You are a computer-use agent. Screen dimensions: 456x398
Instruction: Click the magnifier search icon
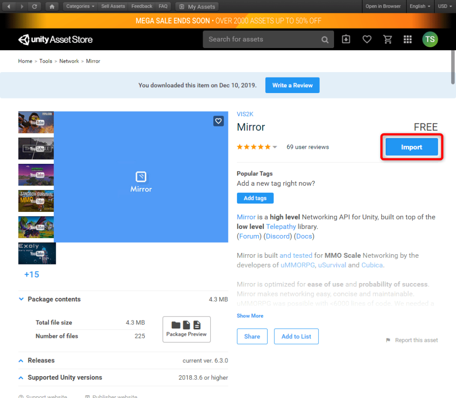pos(325,40)
